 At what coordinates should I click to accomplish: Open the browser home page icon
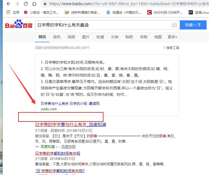pos(34,4)
